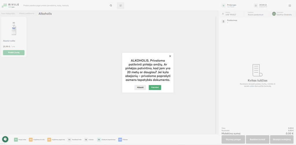Image resolution: width=296 pixels, height=145 pixels.
Task: Click the Pardavimas receipt bookmark icon
Action: [223, 21]
